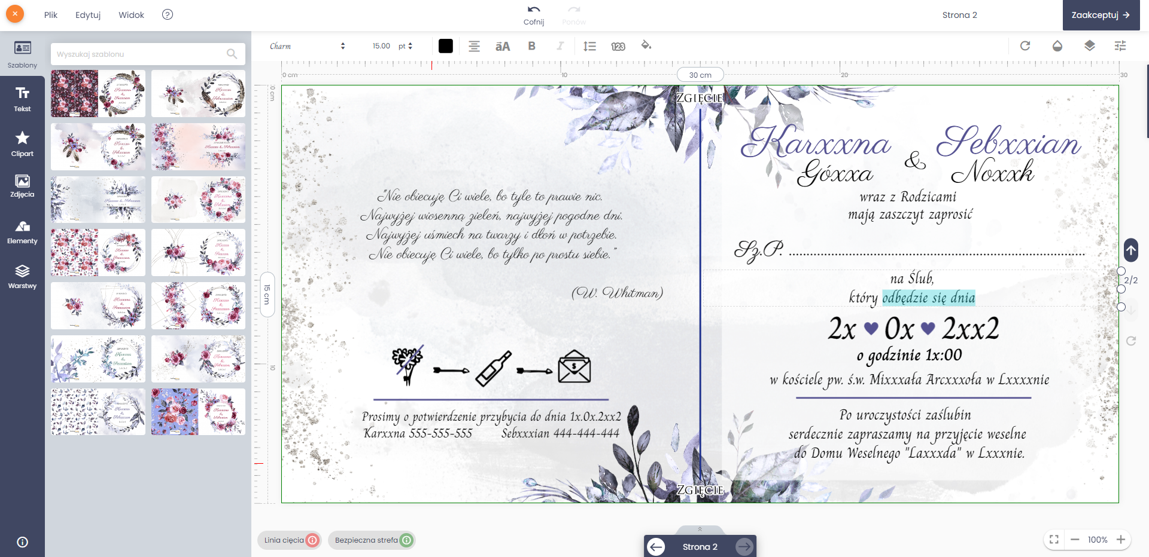
Task: Select the paint bucket fill tool
Action: coord(646,45)
